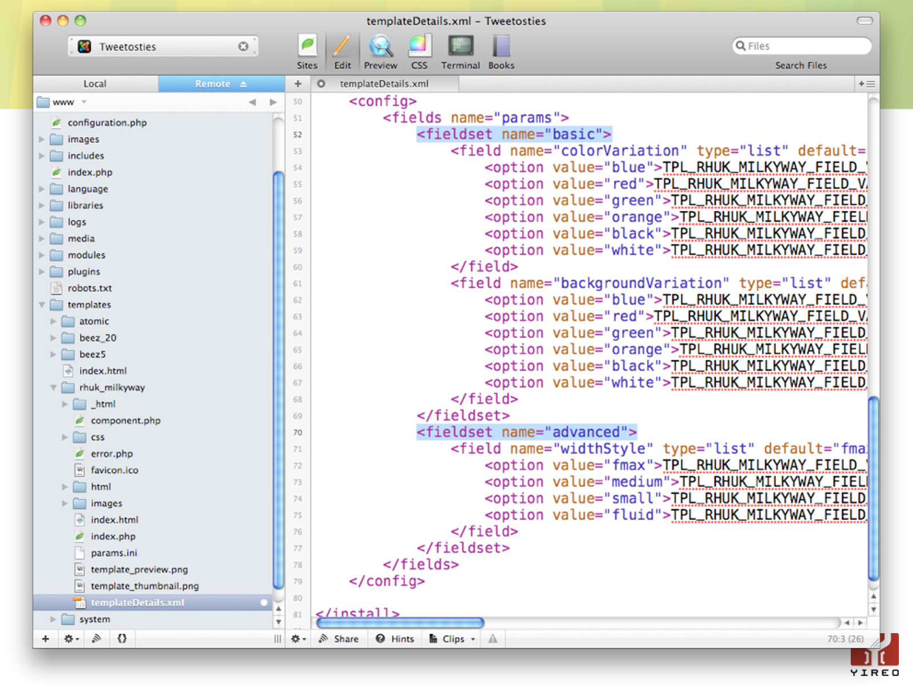Open the Hints panel
Screen dimensions: 913x685
pos(395,639)
